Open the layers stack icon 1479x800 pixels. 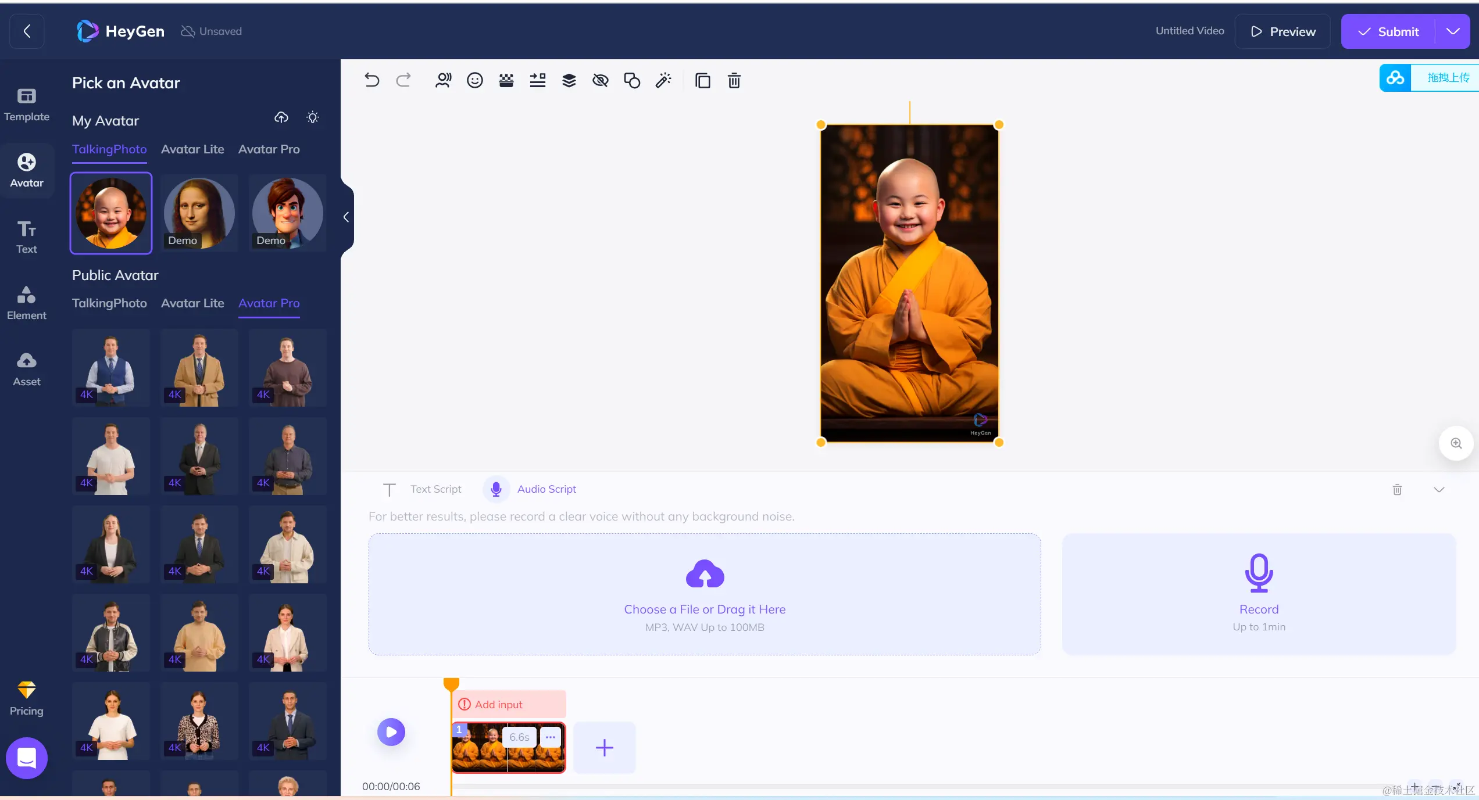[x=569, y=80]
